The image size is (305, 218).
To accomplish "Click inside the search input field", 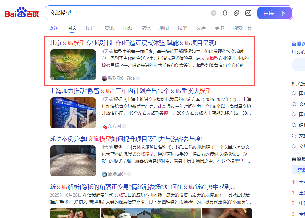I will (x=128, y=13).
